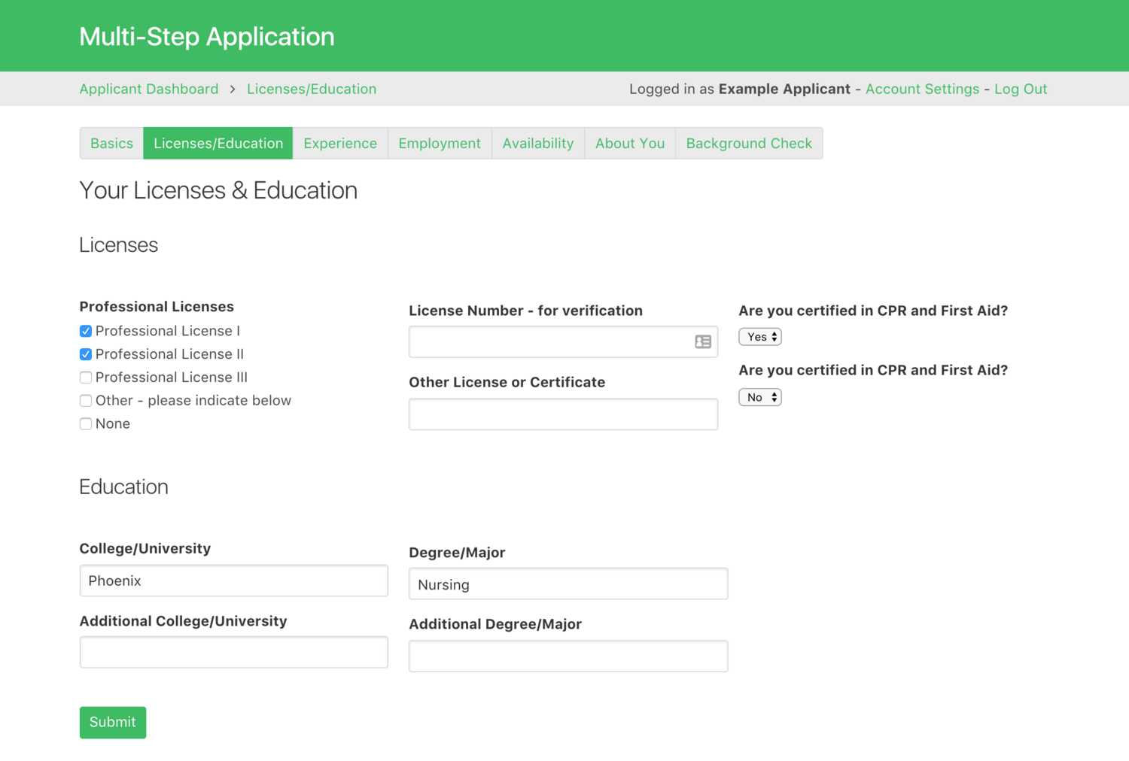Open the CPR certification dropdown showing Yes

click(x=759, y=337)
